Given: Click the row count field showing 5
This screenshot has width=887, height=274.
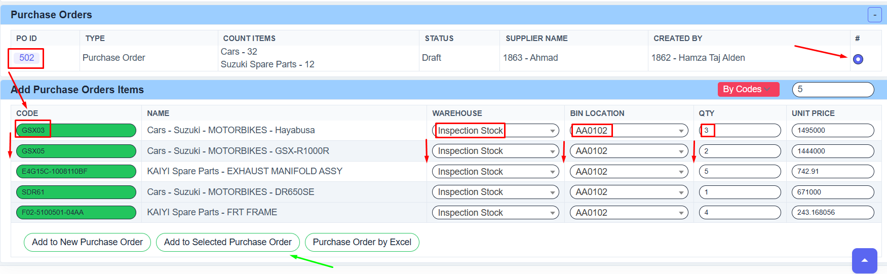Looking at the screenshot, I should tap(832, 89).
